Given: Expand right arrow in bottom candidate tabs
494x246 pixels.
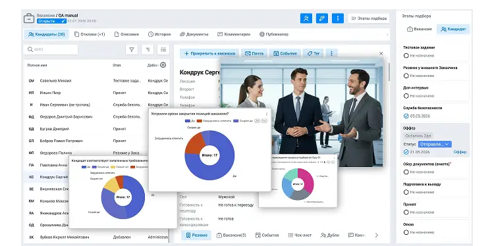Looking at the screenshot, I should [x=376, y=235].
